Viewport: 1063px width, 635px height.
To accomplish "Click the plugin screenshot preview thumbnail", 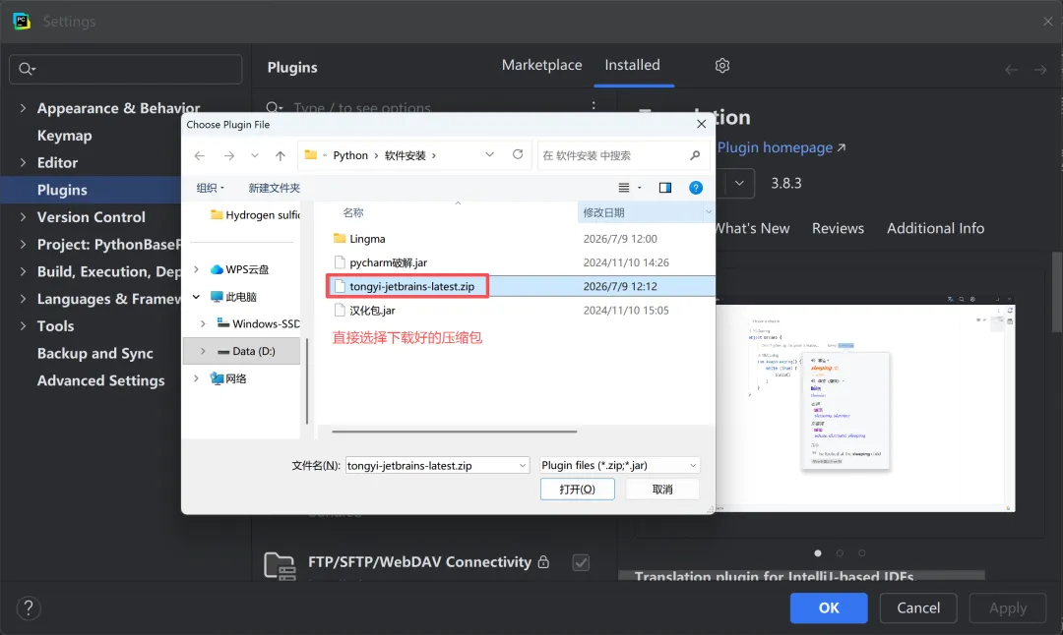I will (865, 403).
